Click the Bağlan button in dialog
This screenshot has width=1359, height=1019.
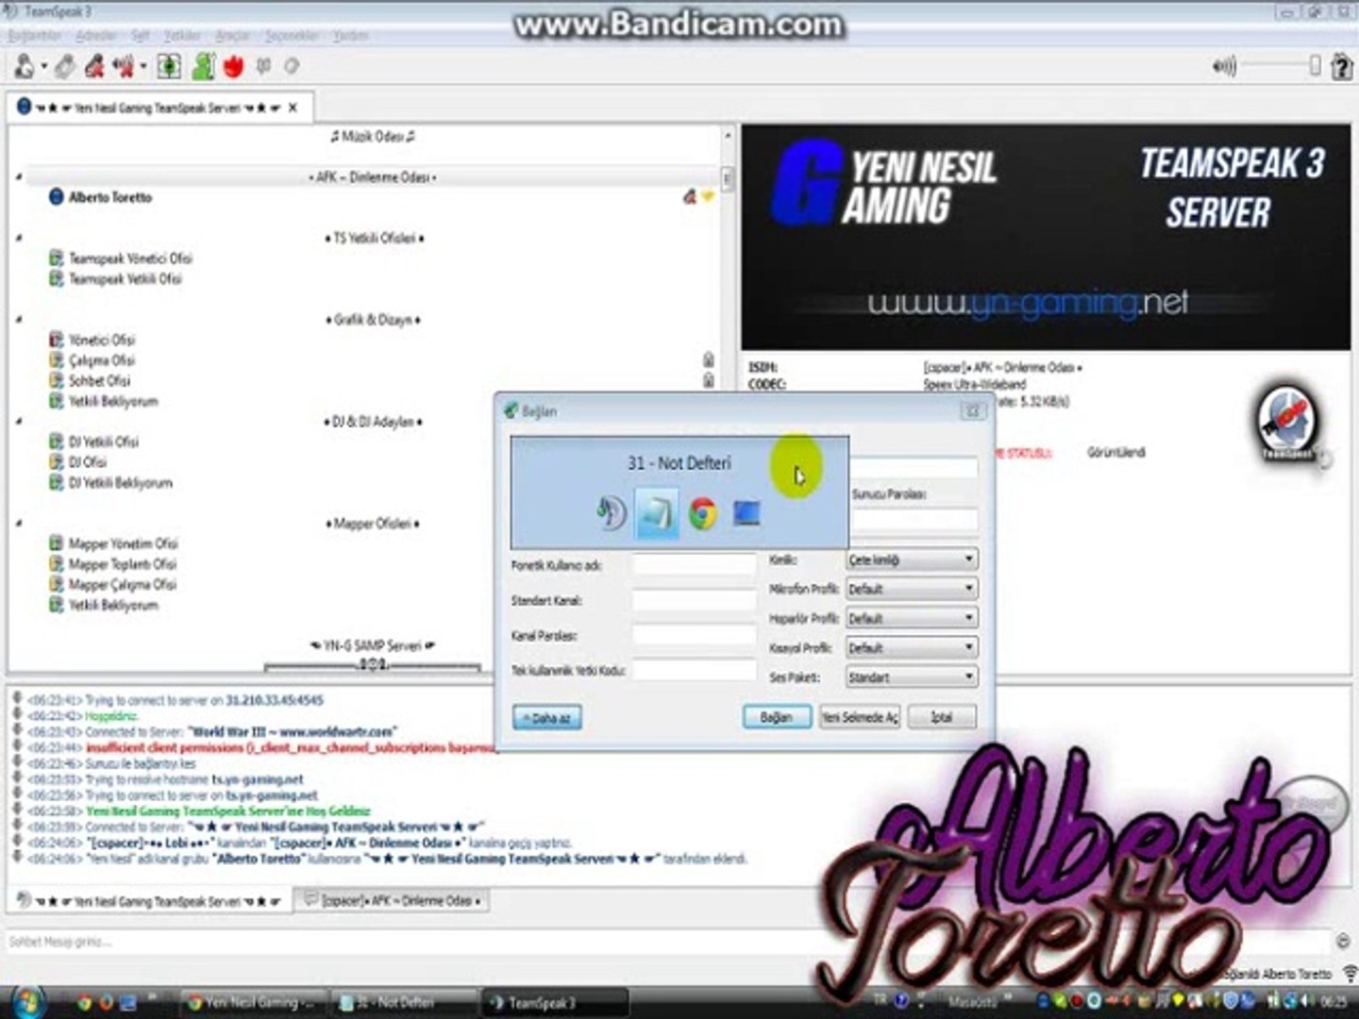point(776,717)
